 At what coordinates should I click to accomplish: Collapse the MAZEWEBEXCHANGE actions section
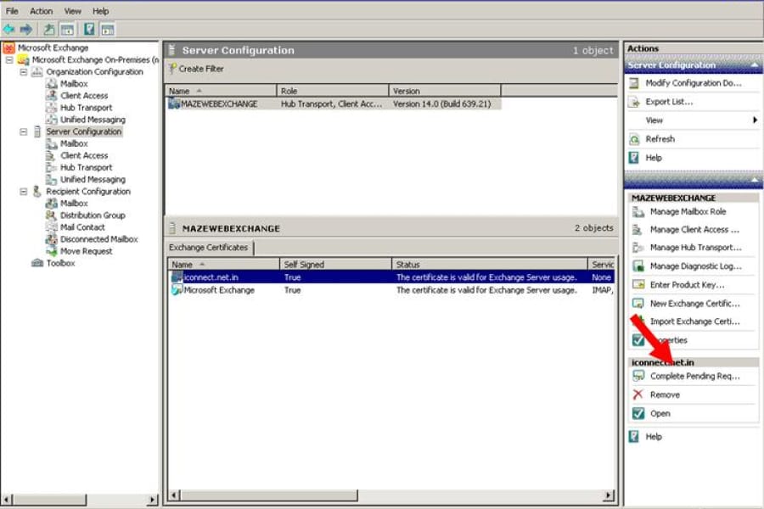(755, 181)
